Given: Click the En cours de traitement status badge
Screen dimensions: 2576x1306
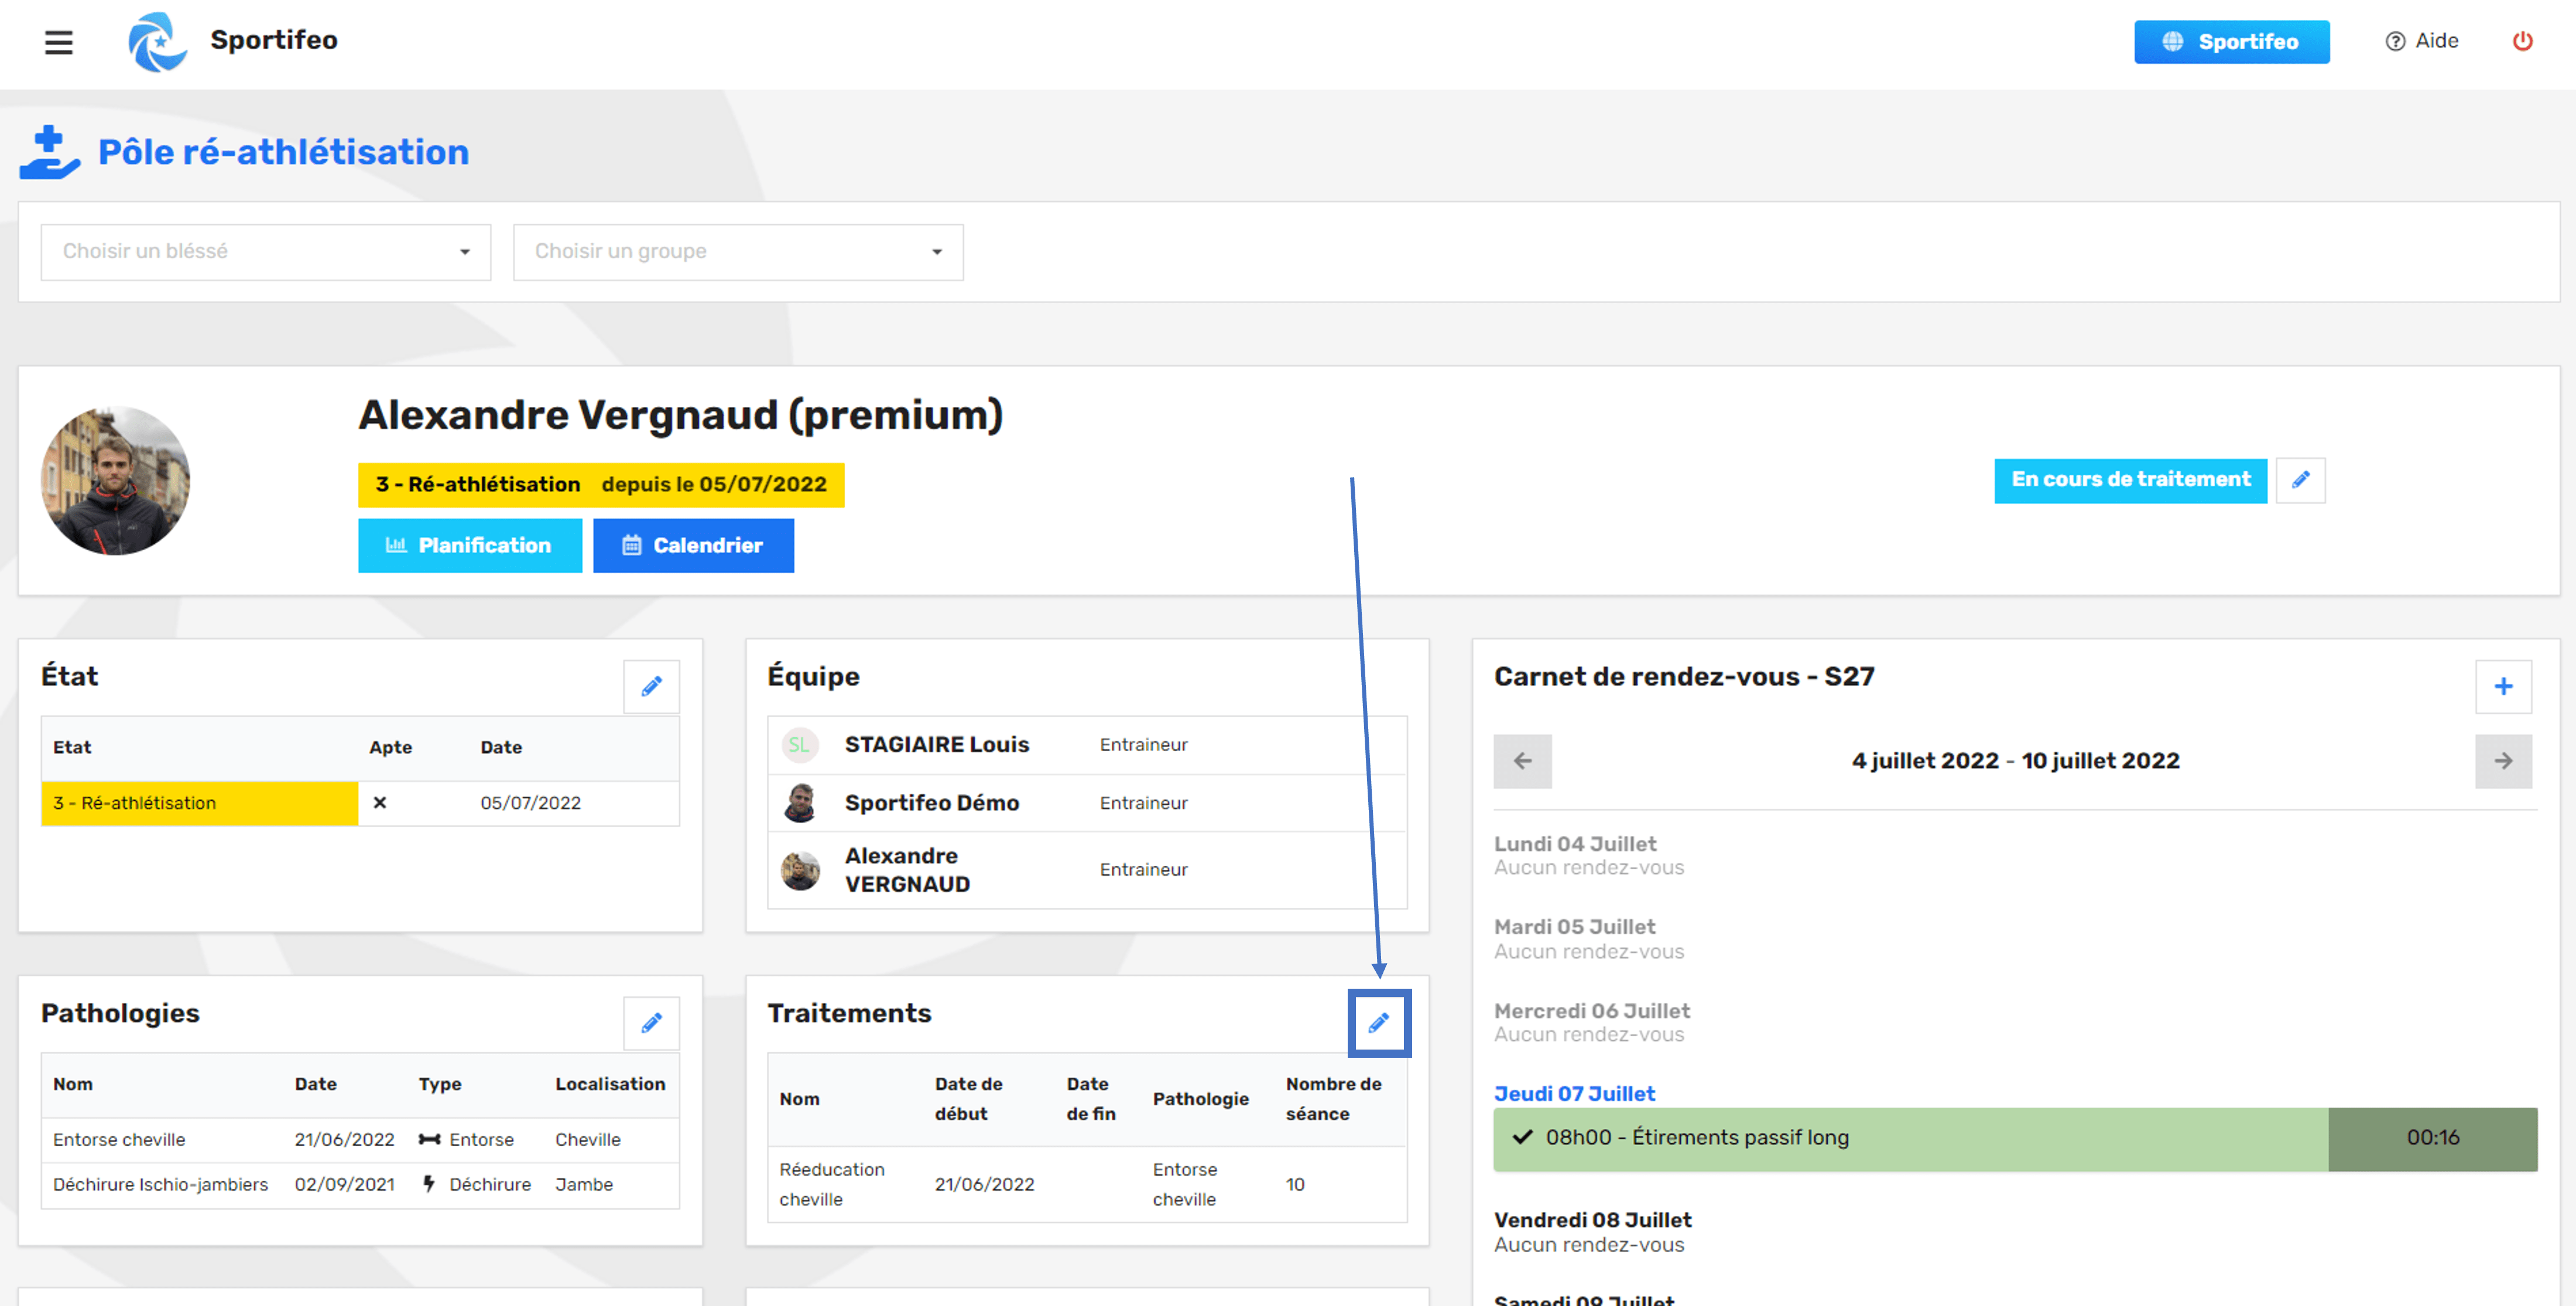Looking at the screenshot, I should 2130,480.
